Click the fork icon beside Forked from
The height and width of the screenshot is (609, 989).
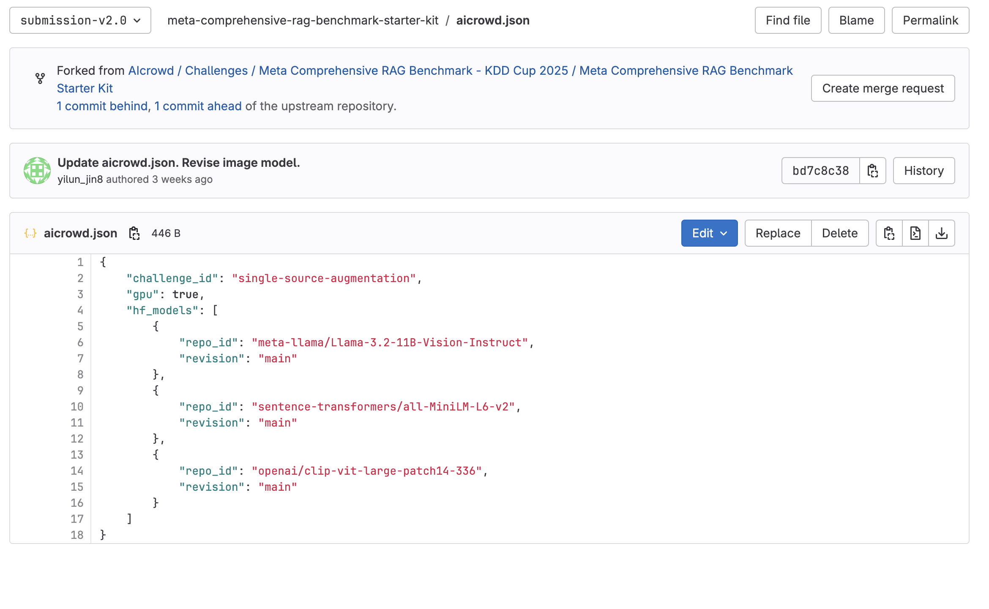[x=40, y=79]
